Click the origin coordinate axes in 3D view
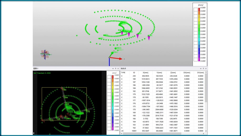 109,58
